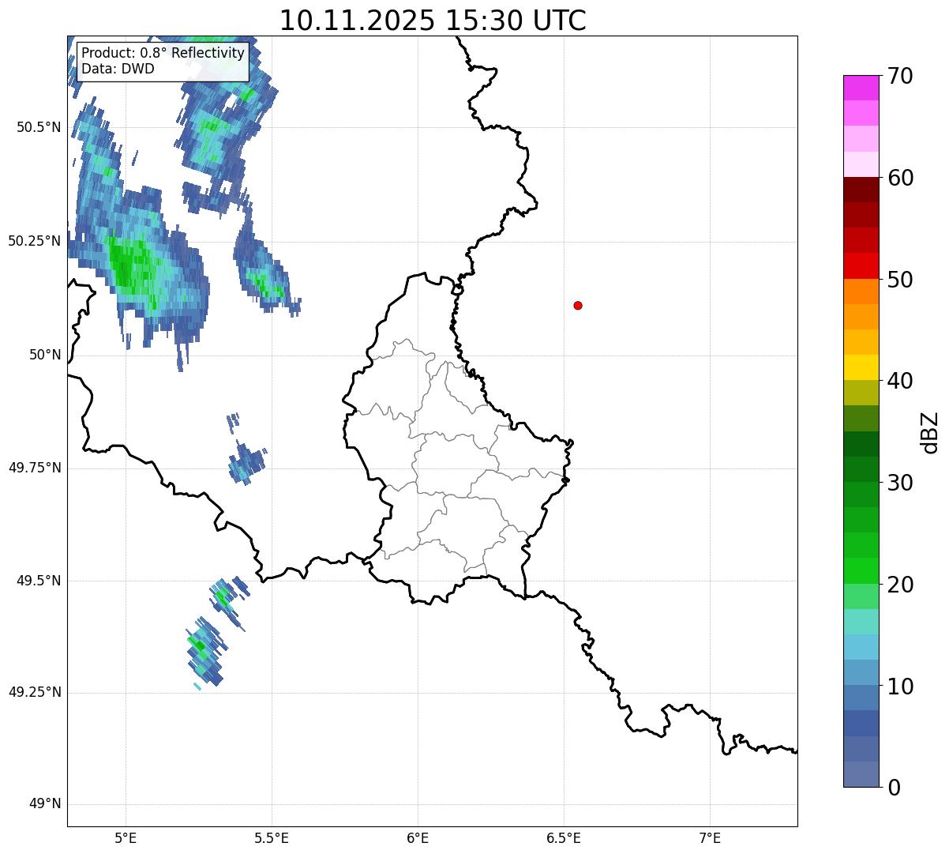The width and height of the screenshot is (949, 854).
Task: Pick the bright green 20 dBZ swatch
Action: (x=861, y=571)
